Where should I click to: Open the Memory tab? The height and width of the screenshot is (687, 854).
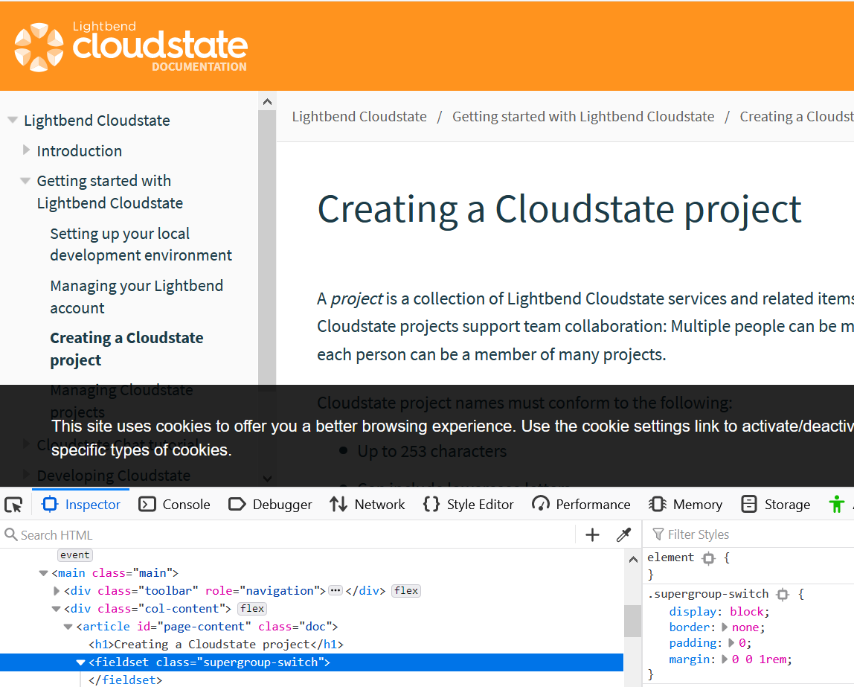pos(686,505)
